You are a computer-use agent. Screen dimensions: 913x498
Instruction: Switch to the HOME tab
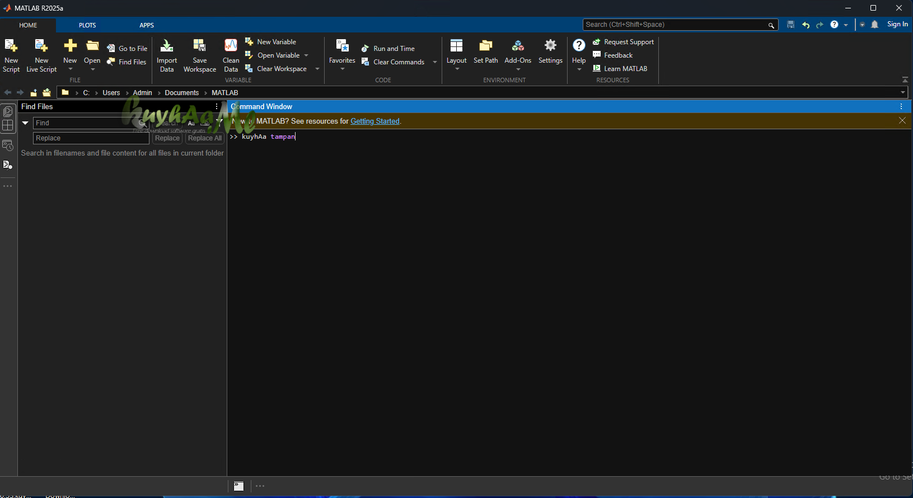pyautogui.click(x=28, y=25)
